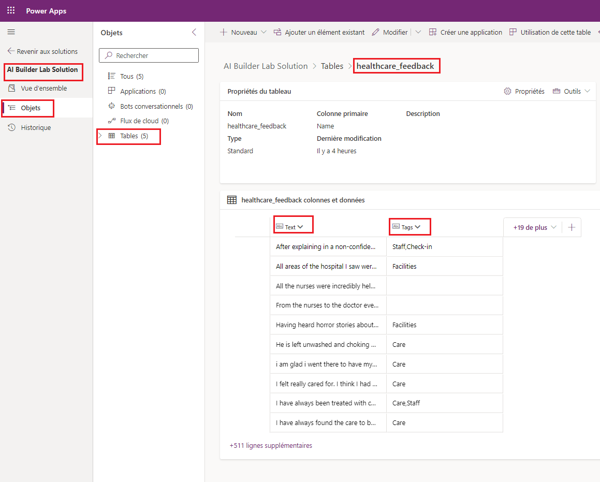Click the Applications icon in tree

(x=111, y=91)
